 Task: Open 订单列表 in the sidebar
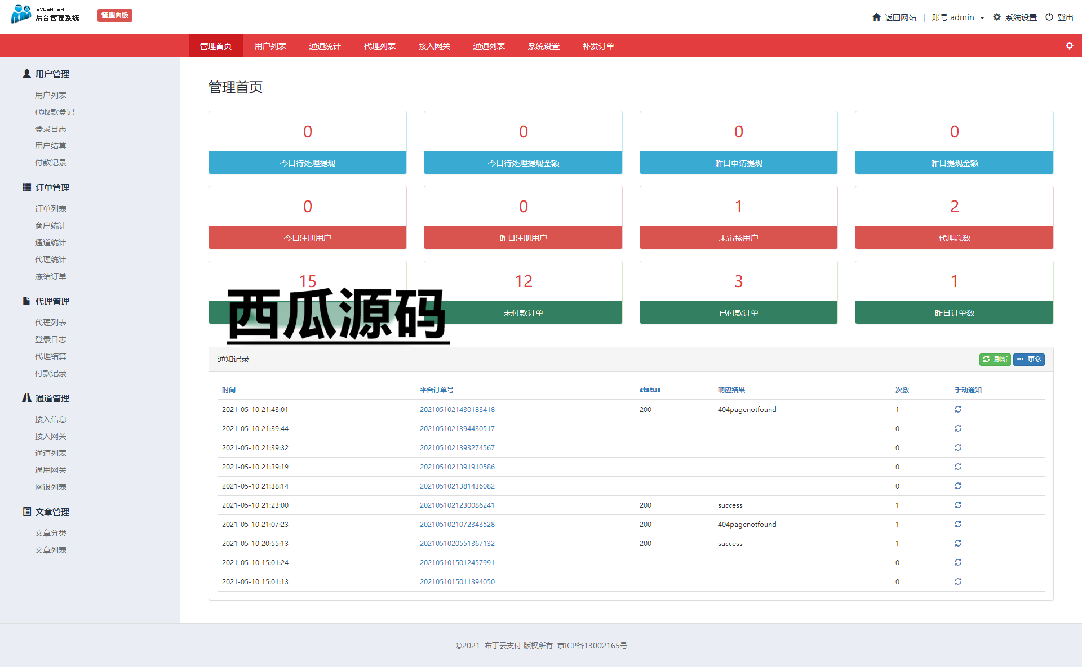51,209
